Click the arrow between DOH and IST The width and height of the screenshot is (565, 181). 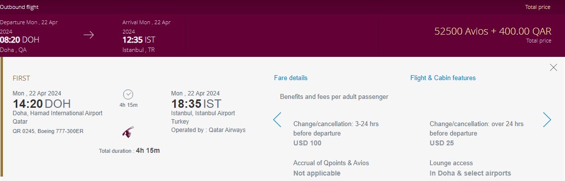(89, 35)
